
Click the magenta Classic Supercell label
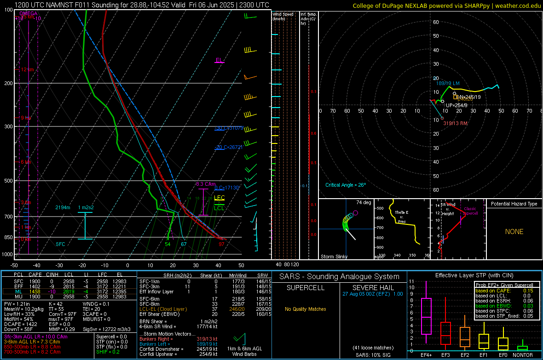click(x=470, y=211)
